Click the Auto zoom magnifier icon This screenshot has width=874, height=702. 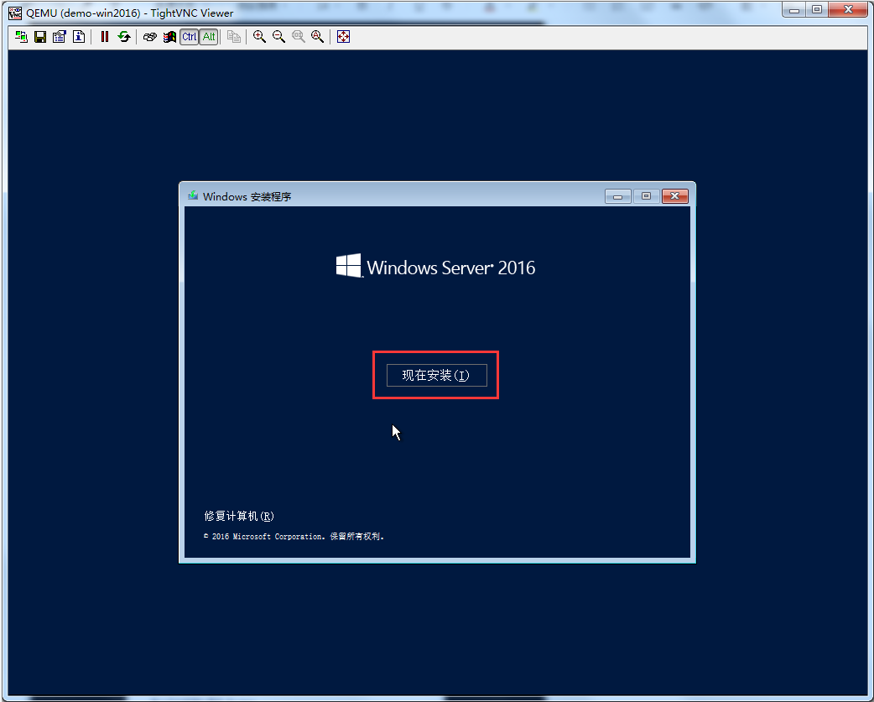pos(318,37)
